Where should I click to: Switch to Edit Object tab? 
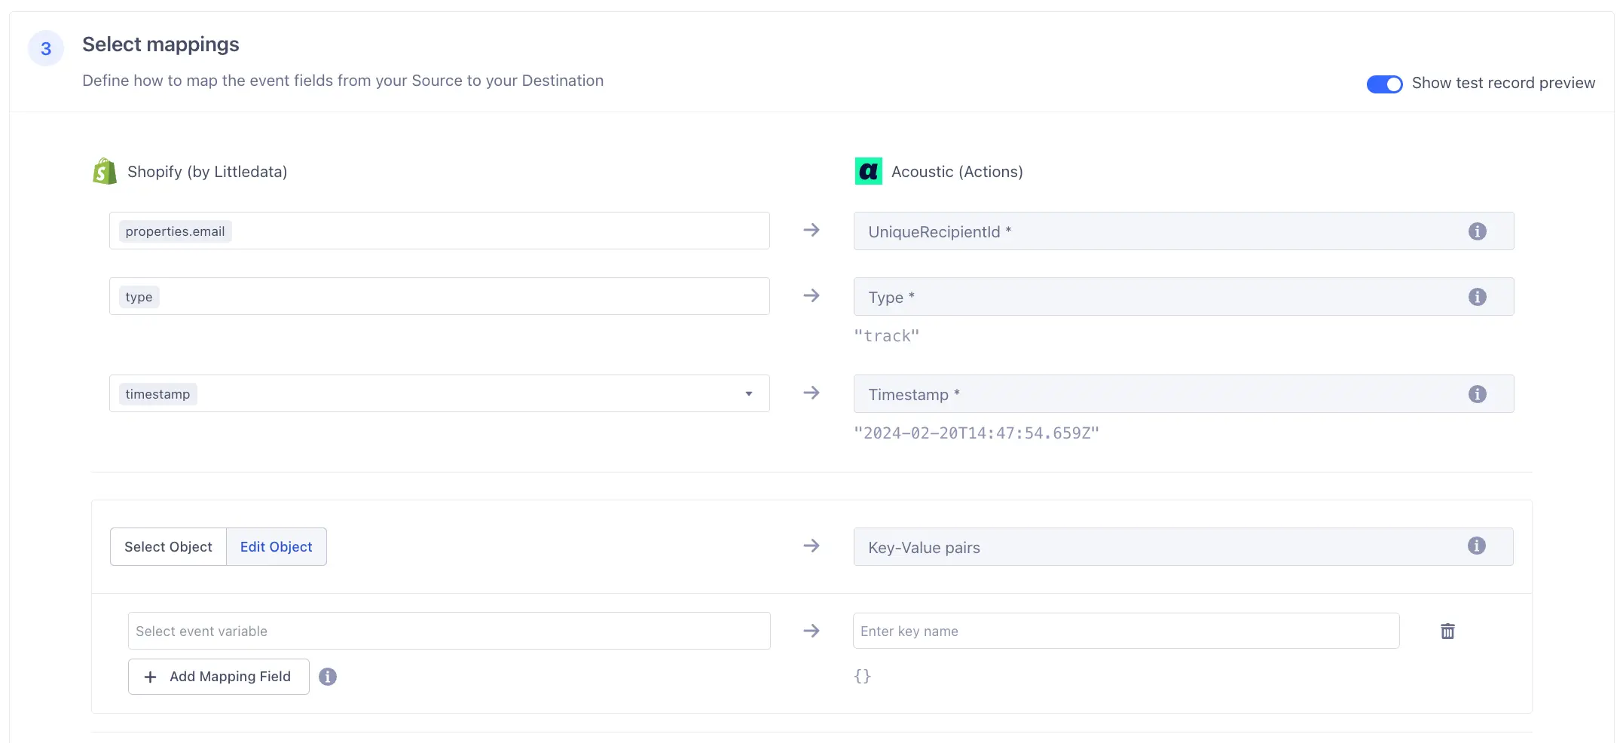point(276,547)
